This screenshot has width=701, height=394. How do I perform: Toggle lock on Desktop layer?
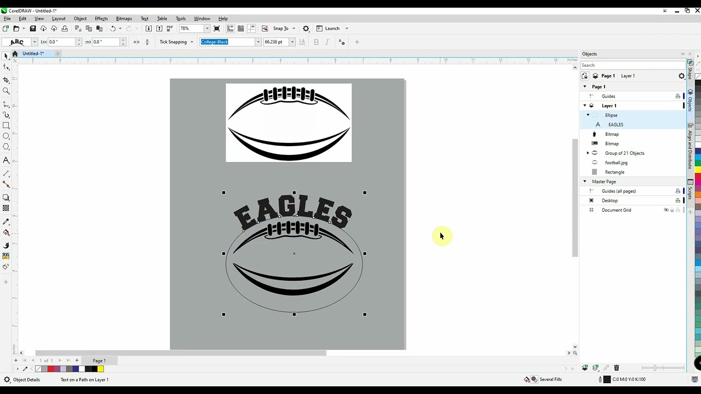[677, 200]
